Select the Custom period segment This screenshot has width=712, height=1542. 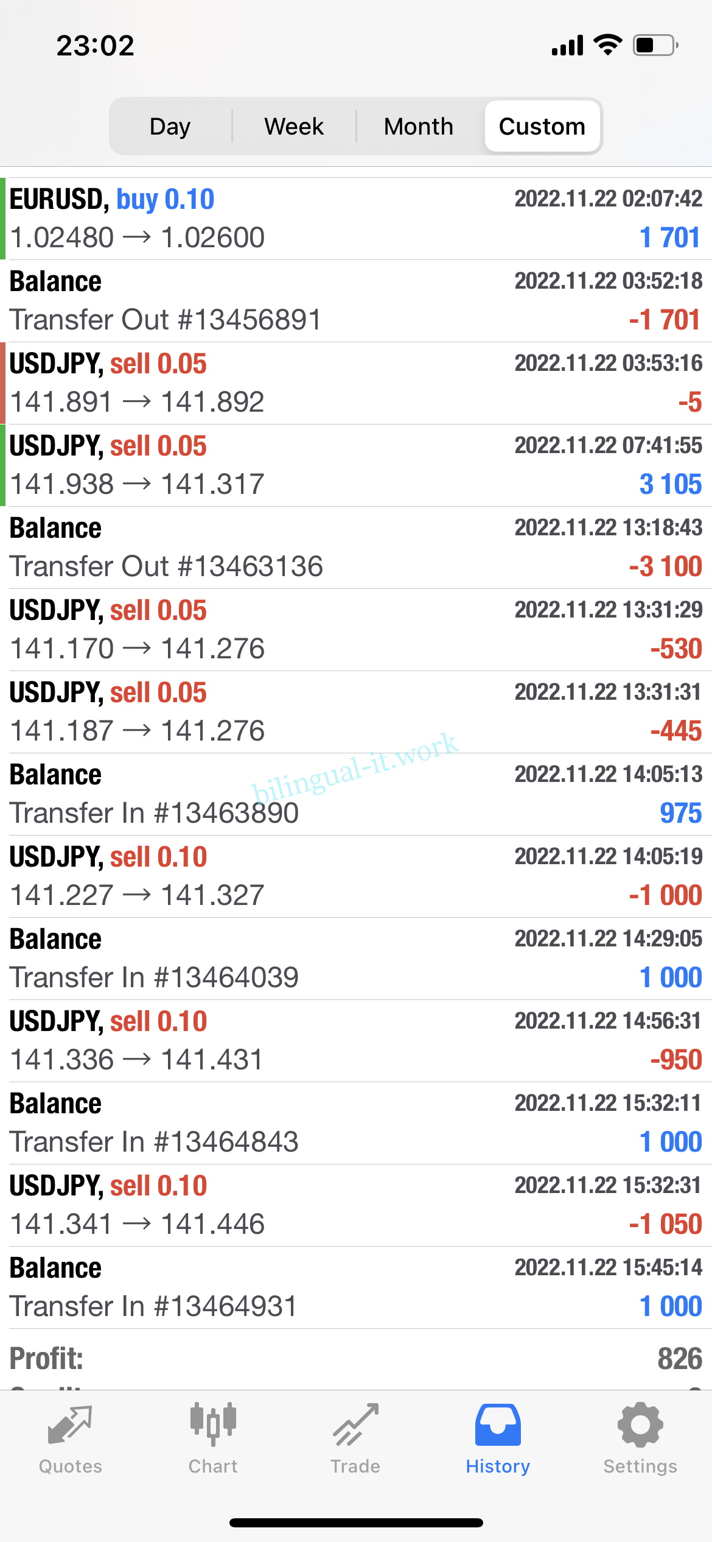tap(542, 127)
